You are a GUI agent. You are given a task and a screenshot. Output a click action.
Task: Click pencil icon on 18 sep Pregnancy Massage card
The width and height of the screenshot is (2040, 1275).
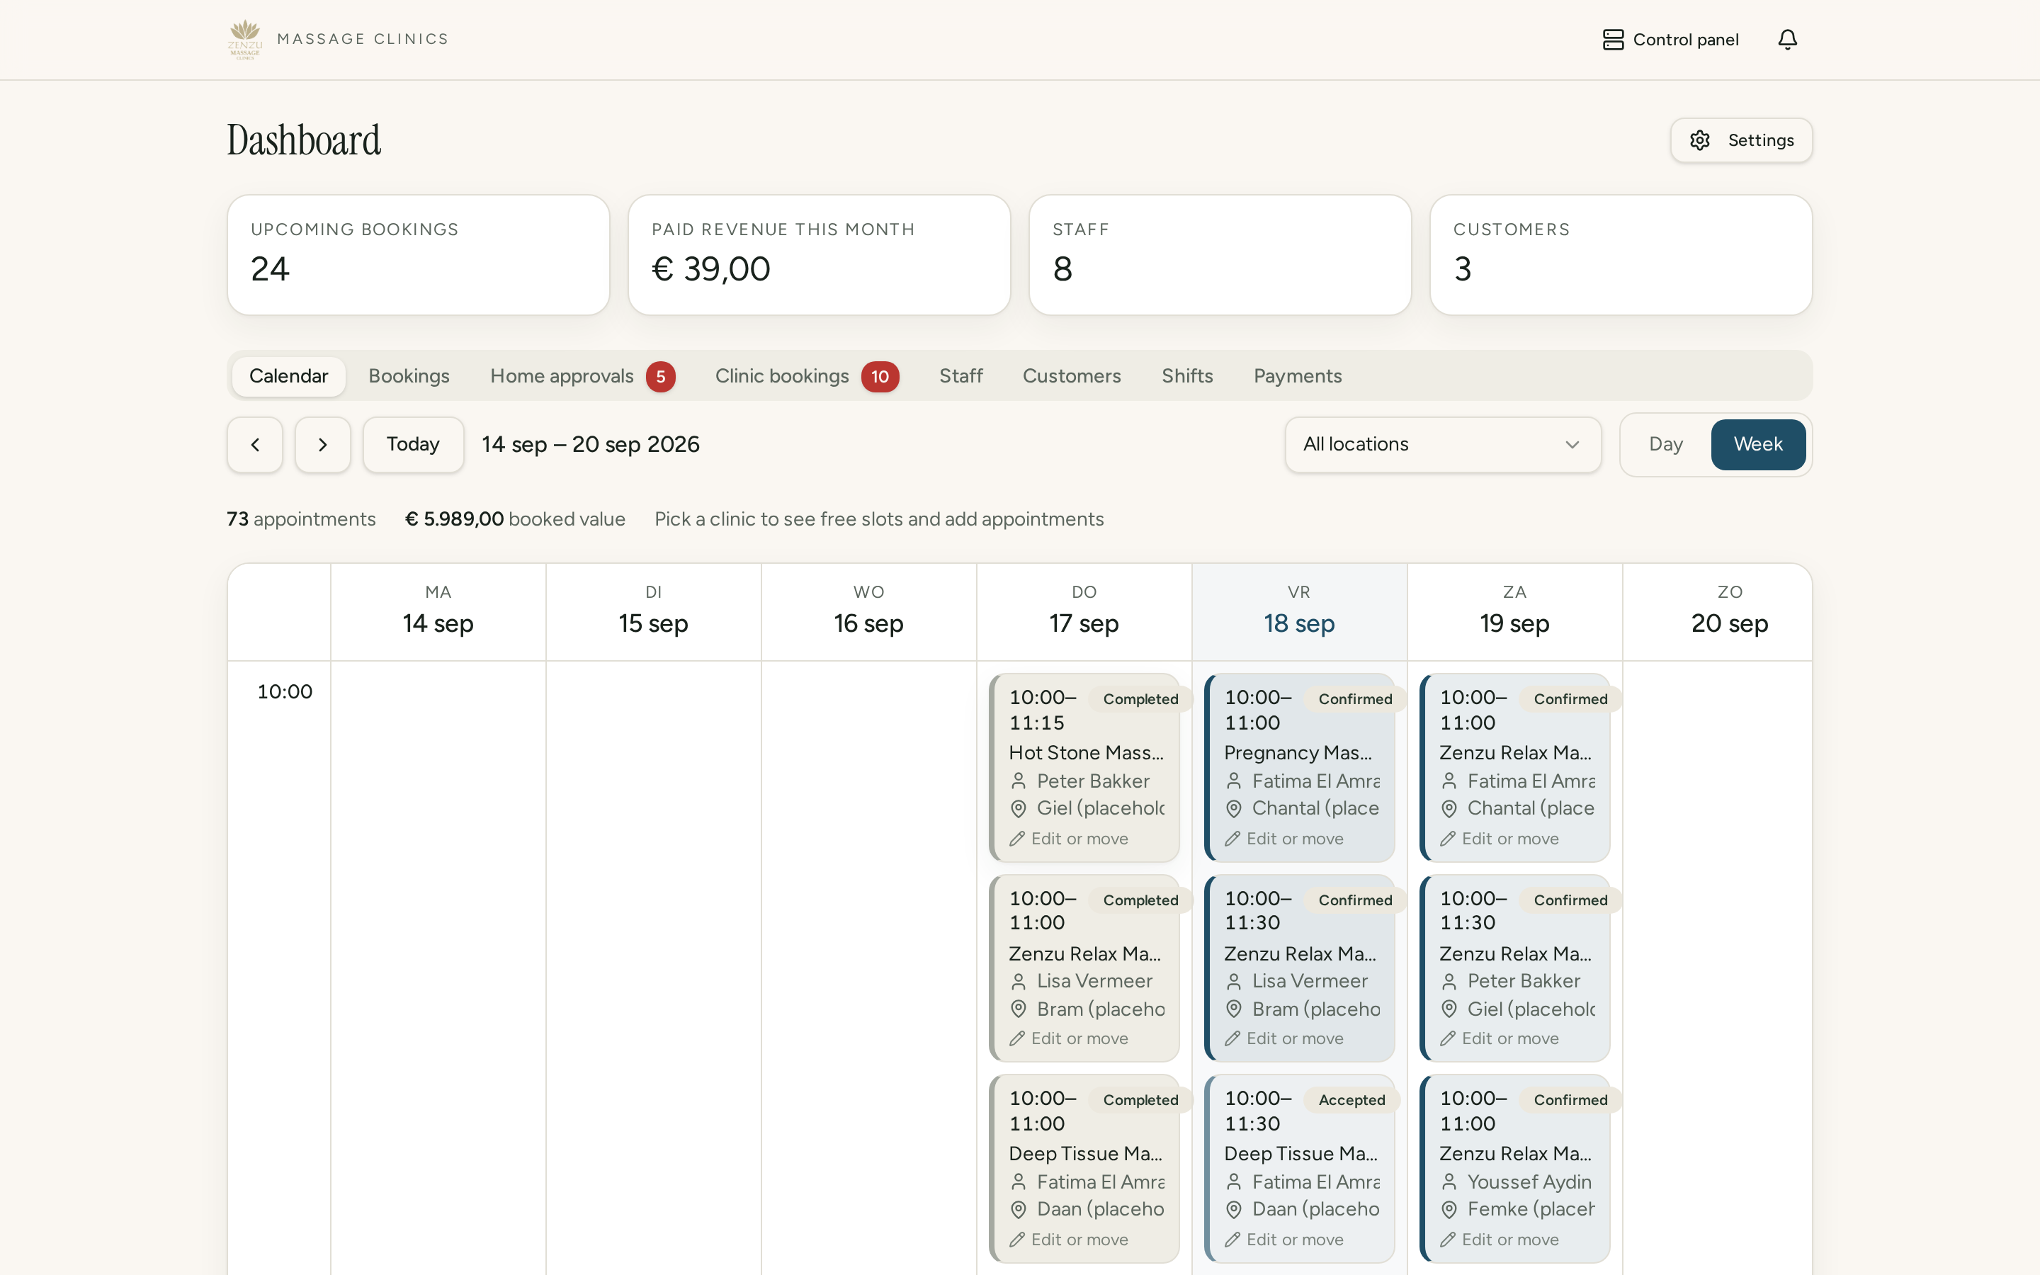(1232, 839)
